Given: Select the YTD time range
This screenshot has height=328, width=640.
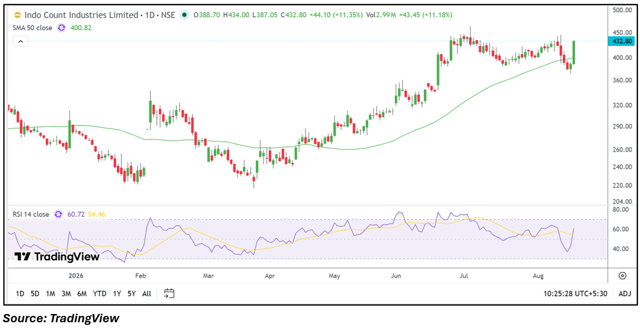Looking at the screenshot, I should pyautogui.click(x=100, y=294).
